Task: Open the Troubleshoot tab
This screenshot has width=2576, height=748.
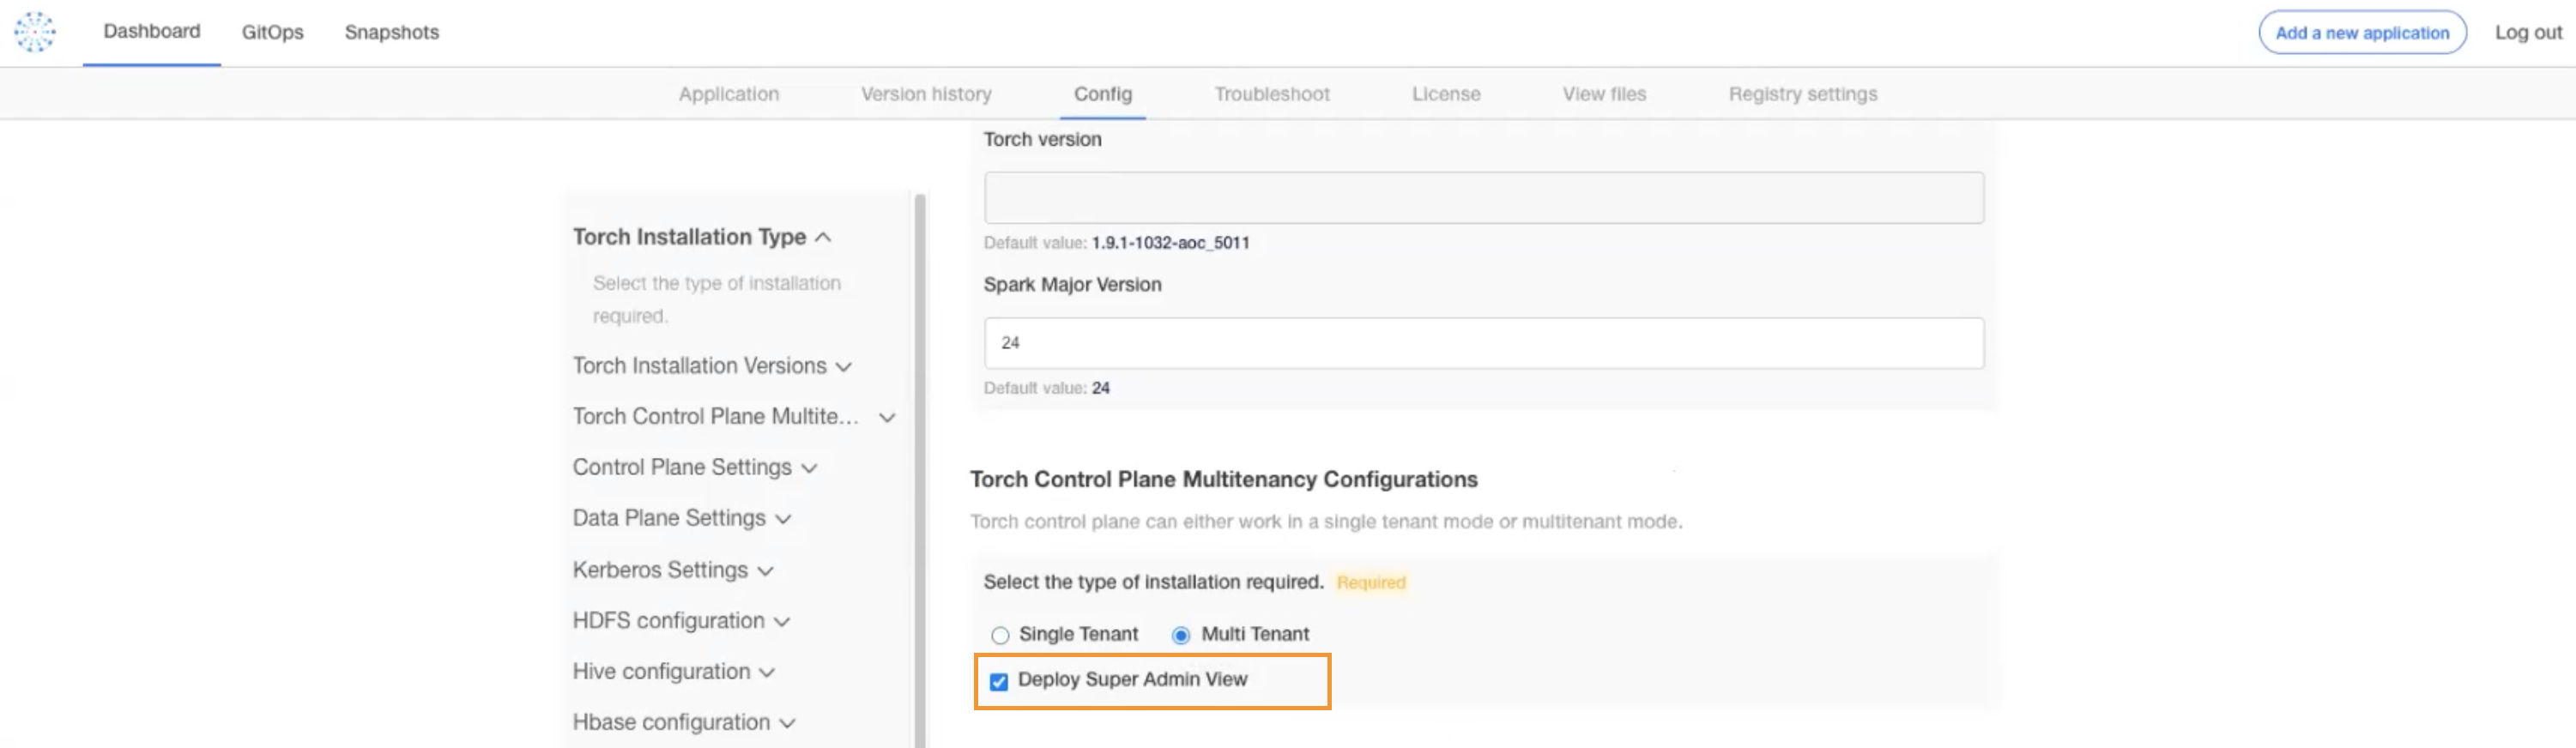Action: point(1271,94)
